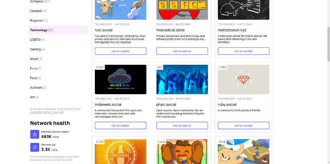Get on waitlist for phpc.social

point(182,126)
